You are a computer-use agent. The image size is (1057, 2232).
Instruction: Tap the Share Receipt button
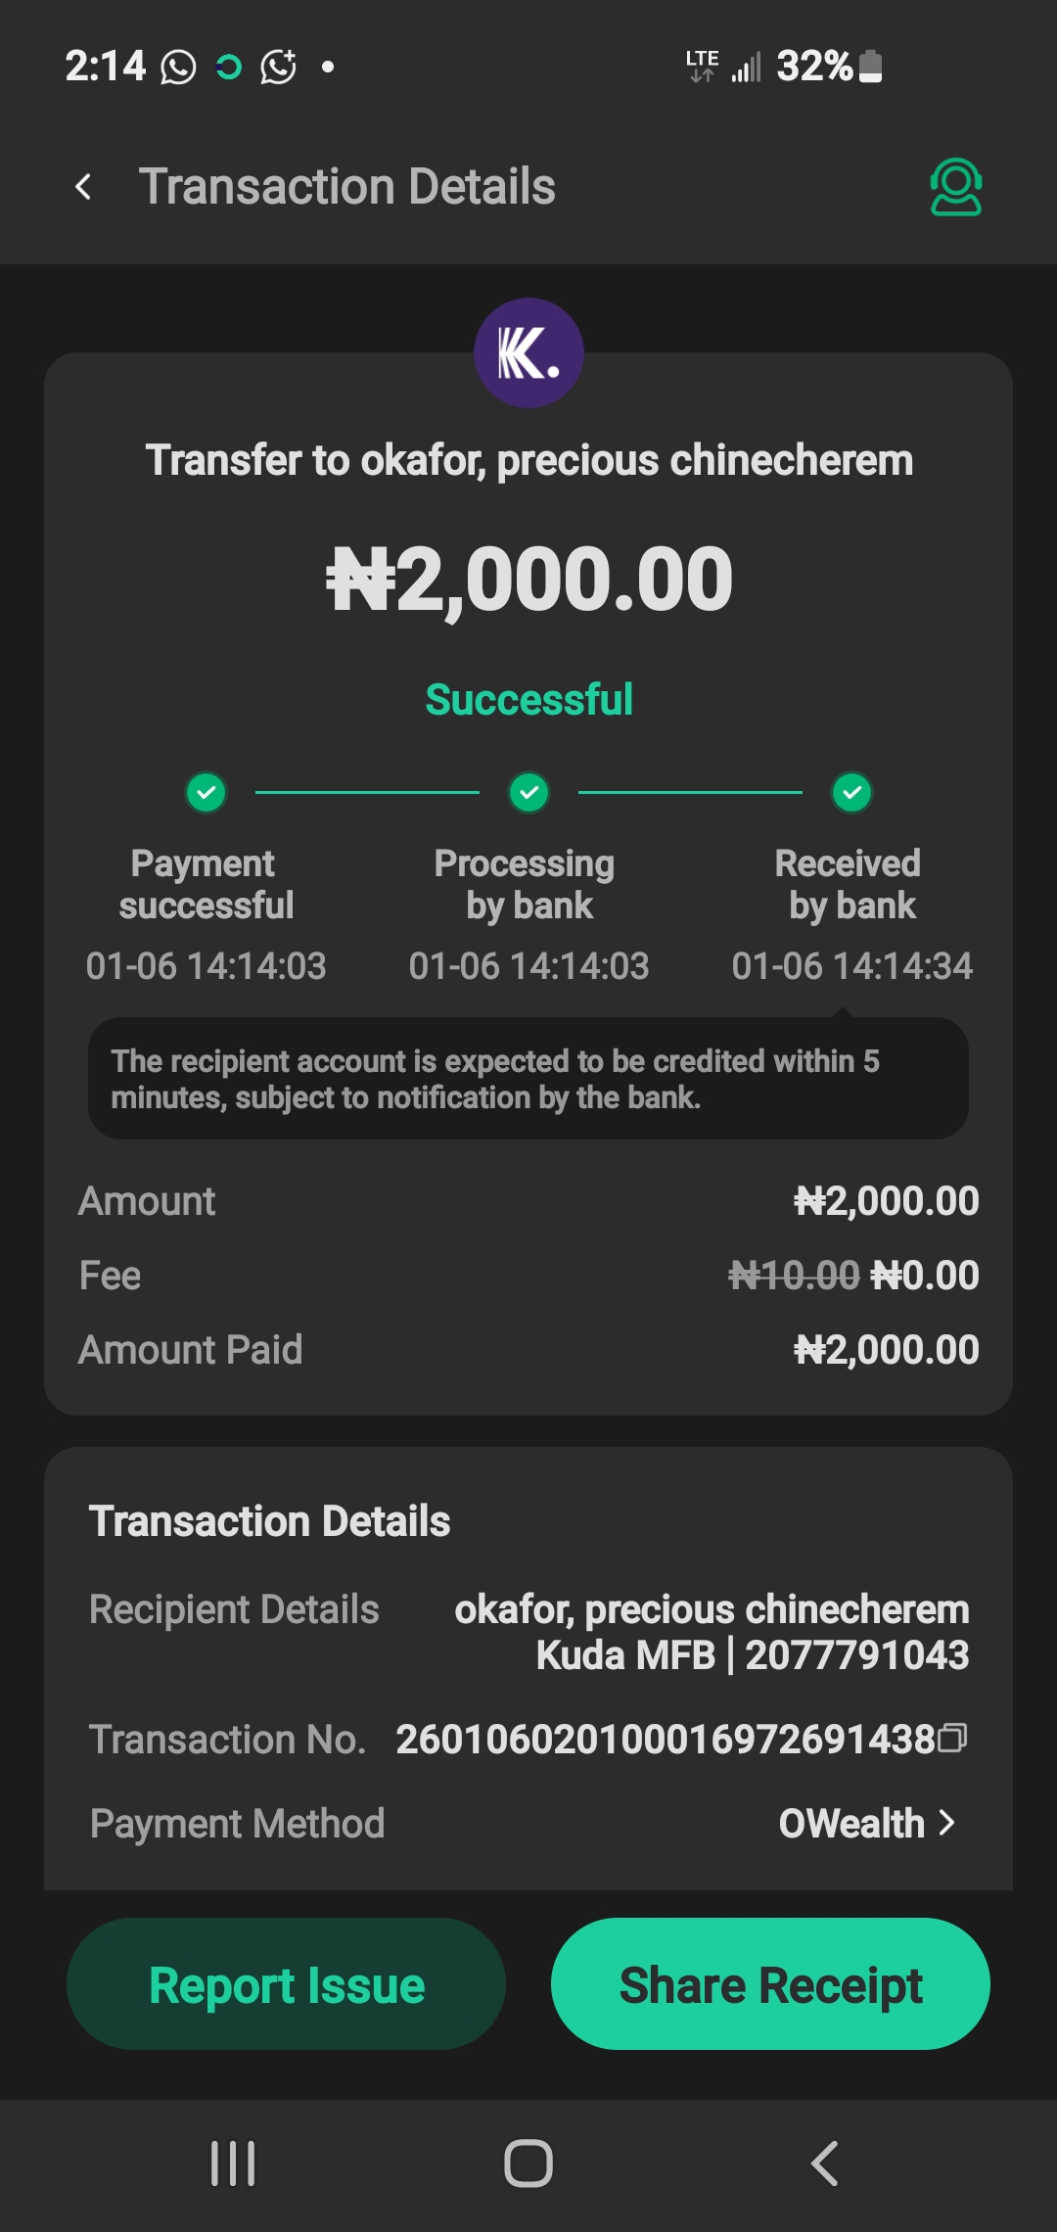point(770,1984)
